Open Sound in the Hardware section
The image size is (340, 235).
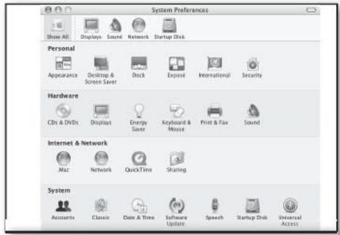(252, 115)
